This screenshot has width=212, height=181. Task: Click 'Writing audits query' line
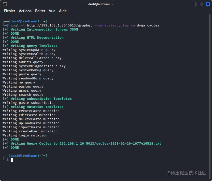pos(23,62)
